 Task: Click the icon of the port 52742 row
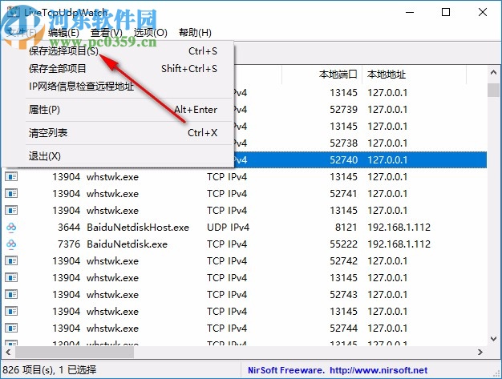11,261
